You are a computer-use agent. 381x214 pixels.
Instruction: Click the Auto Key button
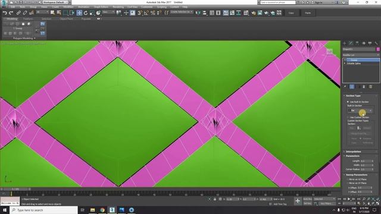click(x=307, y=199)
